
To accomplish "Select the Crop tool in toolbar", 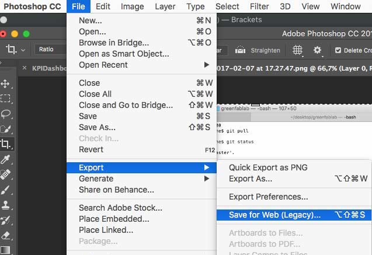I will point(6,144).
